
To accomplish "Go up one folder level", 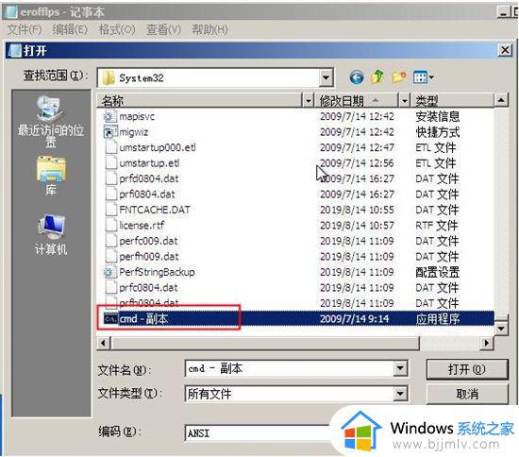I will [377, 77].
